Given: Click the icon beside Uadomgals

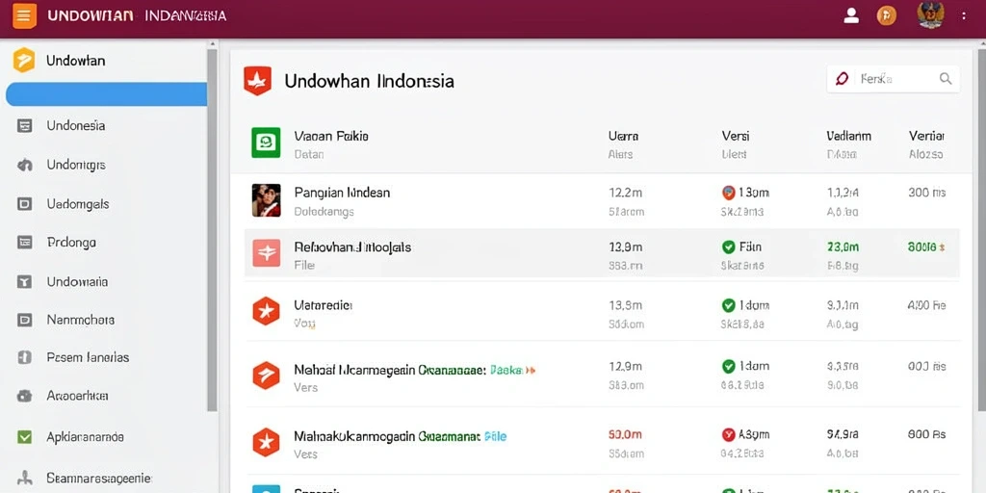Looking at the screenshot, I should [x=24, y=204].
